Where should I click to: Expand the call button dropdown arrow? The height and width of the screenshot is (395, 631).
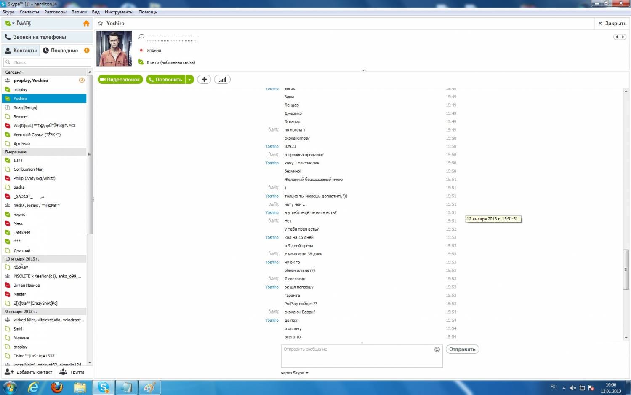click(x=190, y=79)
